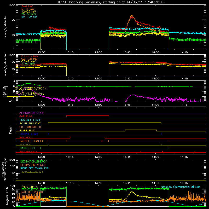Viewport: 209px width, 209px height.
Task: Pick the 0.8-7 MeV legend entry
Action: (28, 61)
